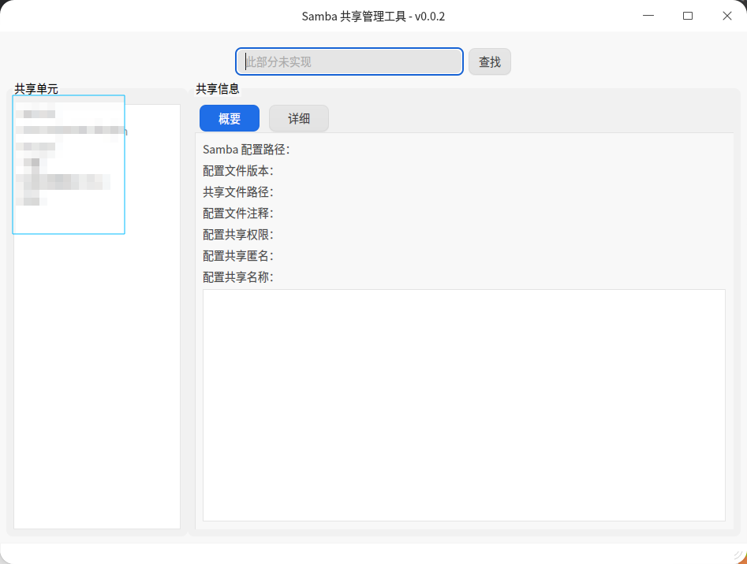This screenshot has height=564, width=747.
Task: Switch to the 概要 tab
Action: point(230,118)
